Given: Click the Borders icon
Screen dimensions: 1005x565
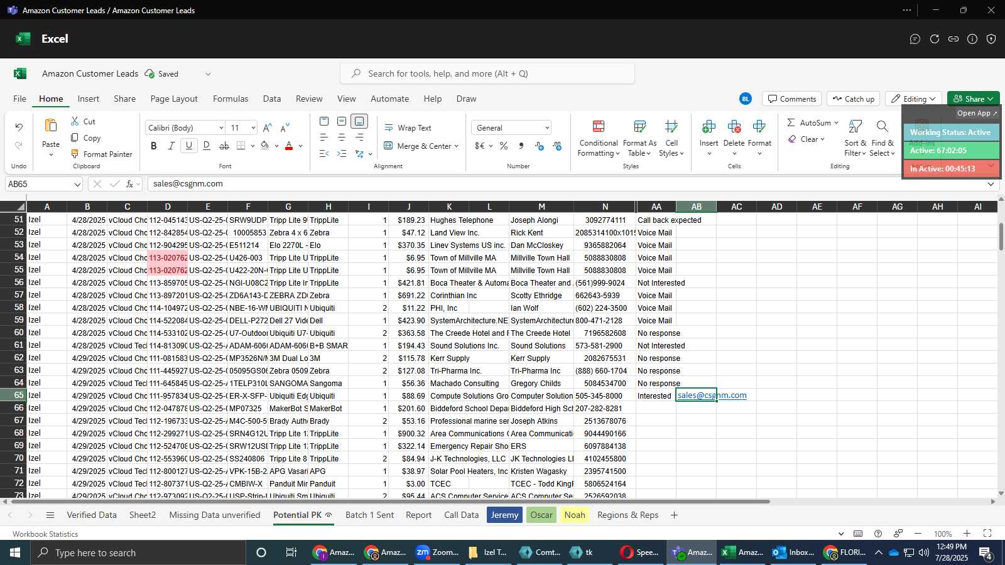Looking at the screenshot, I should coord(241,146).
